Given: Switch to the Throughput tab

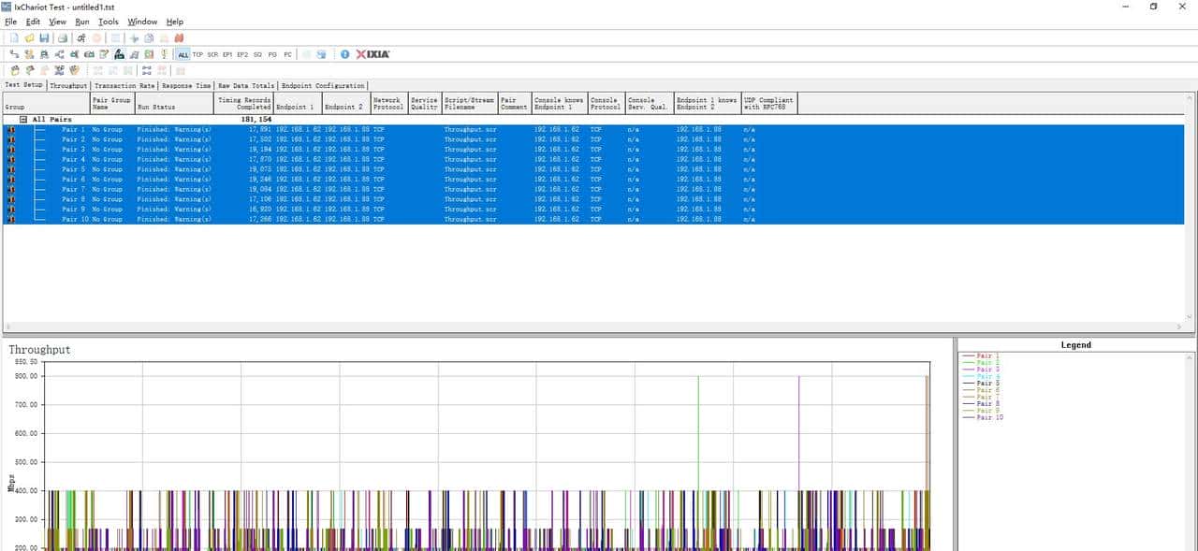Looking at the screenshot, I should (x=68, y=85).
